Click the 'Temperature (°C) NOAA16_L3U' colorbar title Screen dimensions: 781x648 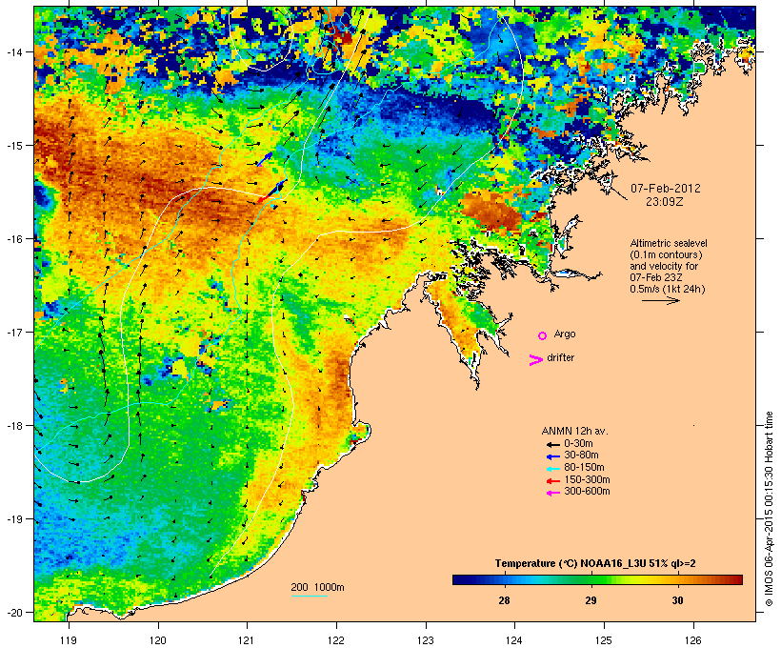(571, 564)
